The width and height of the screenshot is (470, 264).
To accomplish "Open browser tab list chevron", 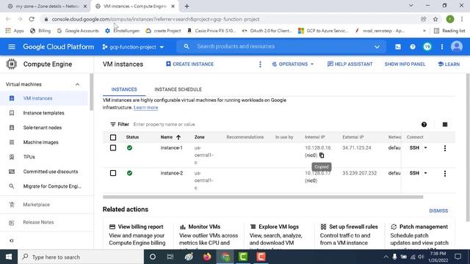I will click(411, 6).
